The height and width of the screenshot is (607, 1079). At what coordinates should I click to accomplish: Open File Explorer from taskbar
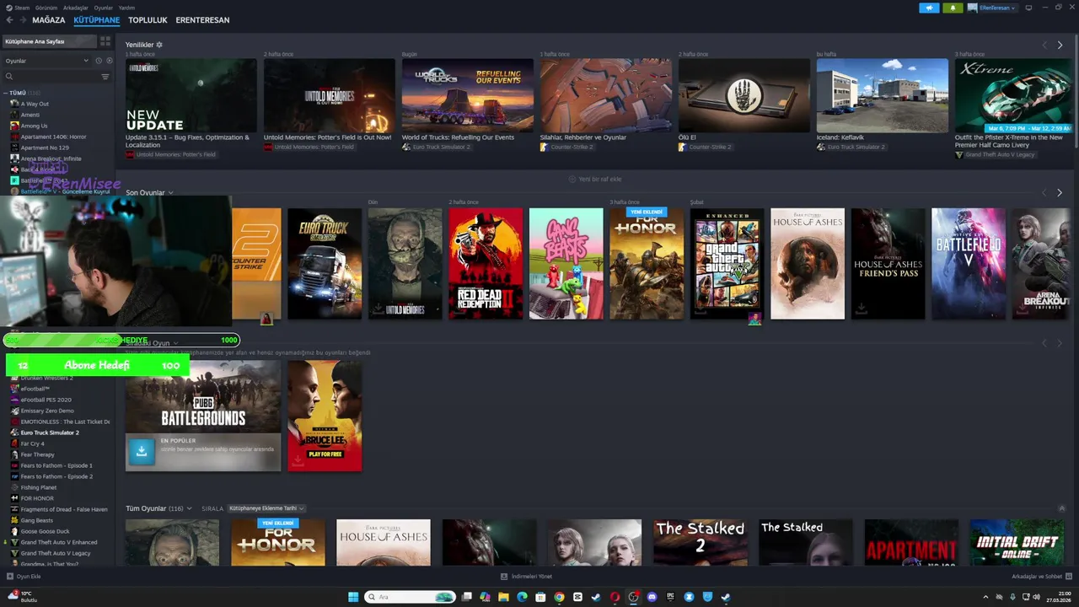[x=503, y=597]
